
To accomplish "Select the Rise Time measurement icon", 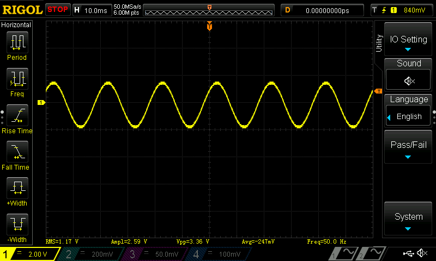I will pyautogui.click(x=17, y=115).
